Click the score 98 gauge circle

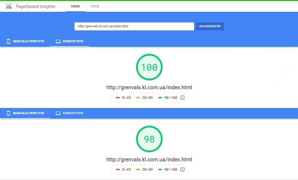(x=149, y=139)
